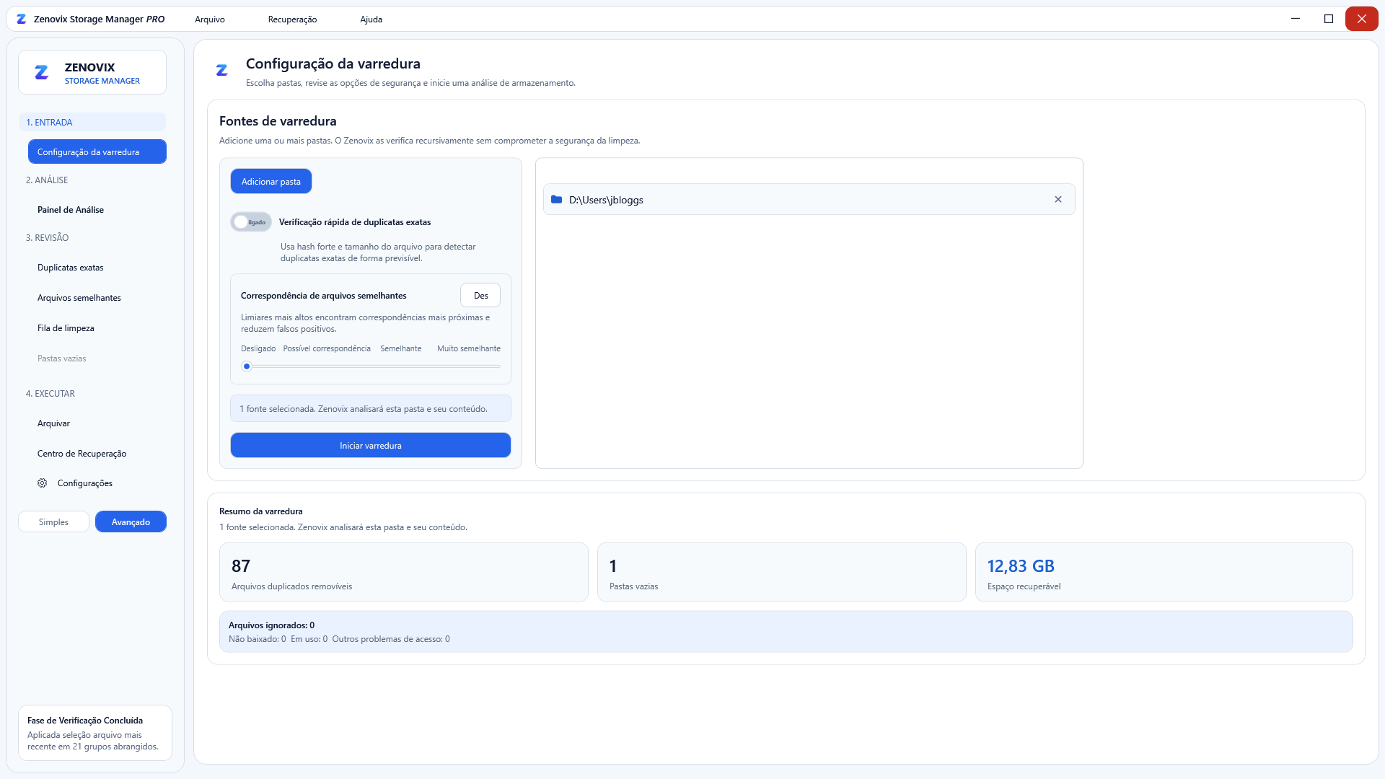The image size is (1385, 779).
Task: Click the Zenovix Storage Manager sidebar logo
Action: (42, 72)
